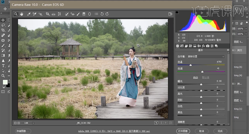Image resolution: width=249 pixels, height=134 pixels.
Task: Select the Adjustment Brush tool
Action: (78, 14)
